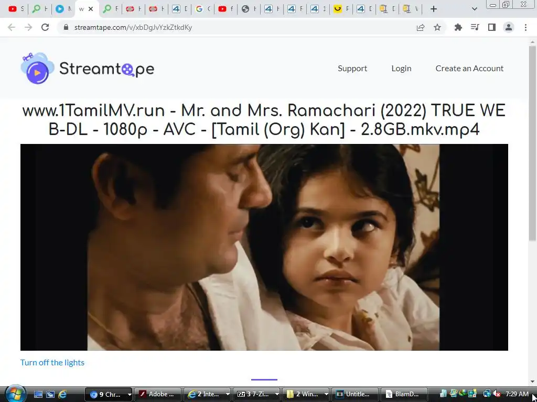The width and height of the screenshot is (537, 402).
Task: Share this page using the share icon
Action: (x=421, y=27)
